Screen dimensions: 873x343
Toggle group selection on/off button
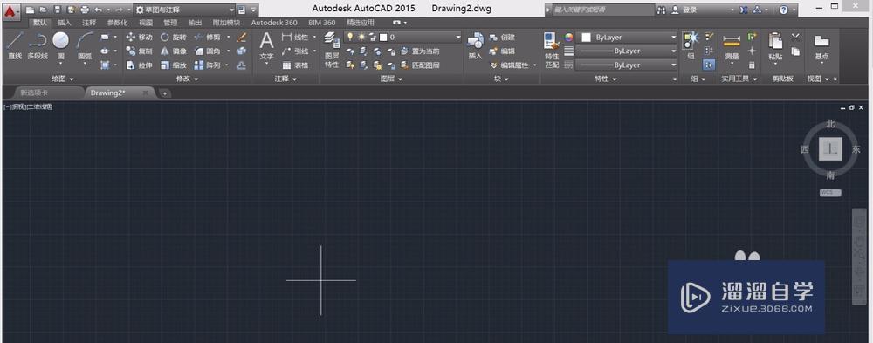(x=709, y=65)
